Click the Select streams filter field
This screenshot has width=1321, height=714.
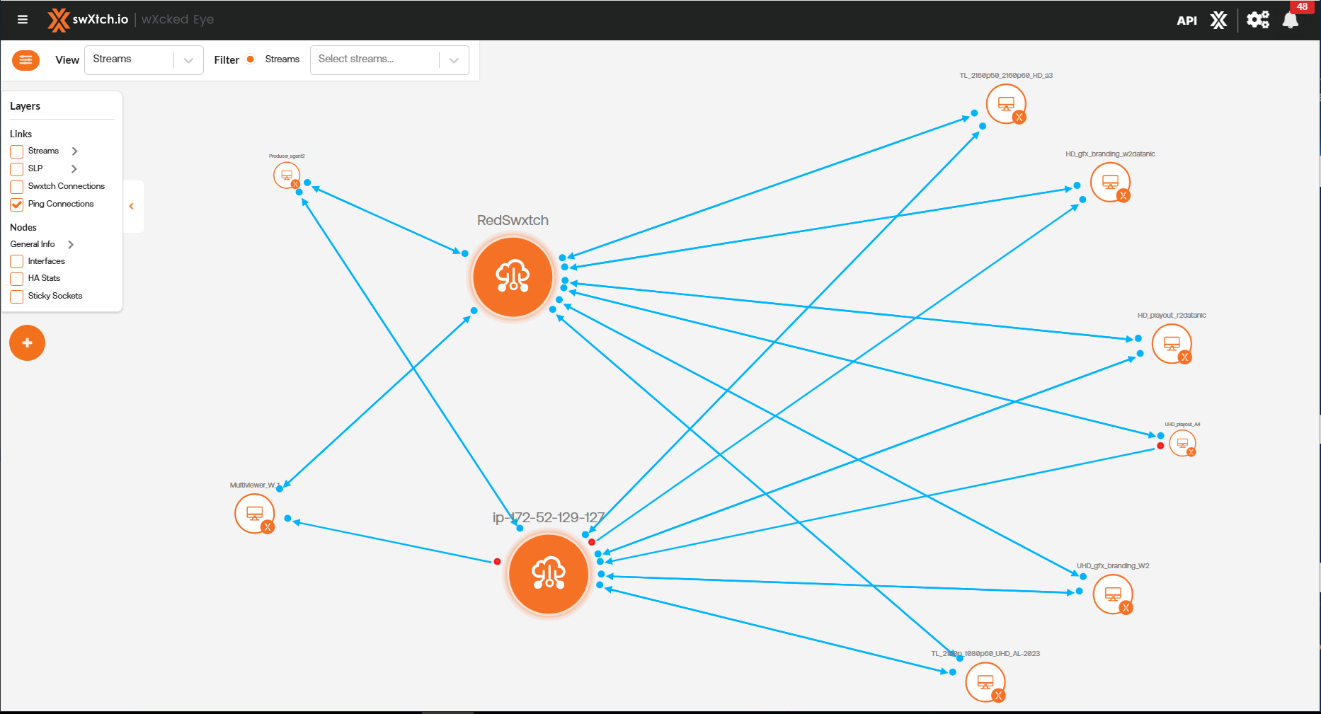(x=375, y=60)
